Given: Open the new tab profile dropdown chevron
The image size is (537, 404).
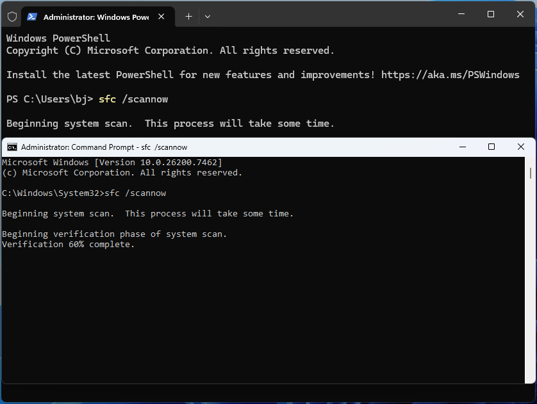Looking at the screenshot, I should click(207, 17).
